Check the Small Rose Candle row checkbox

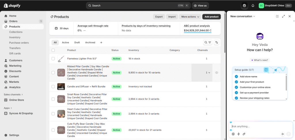[53, 99]
